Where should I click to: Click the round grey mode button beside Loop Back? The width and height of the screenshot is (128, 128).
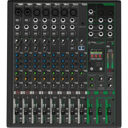coord(101,69)
